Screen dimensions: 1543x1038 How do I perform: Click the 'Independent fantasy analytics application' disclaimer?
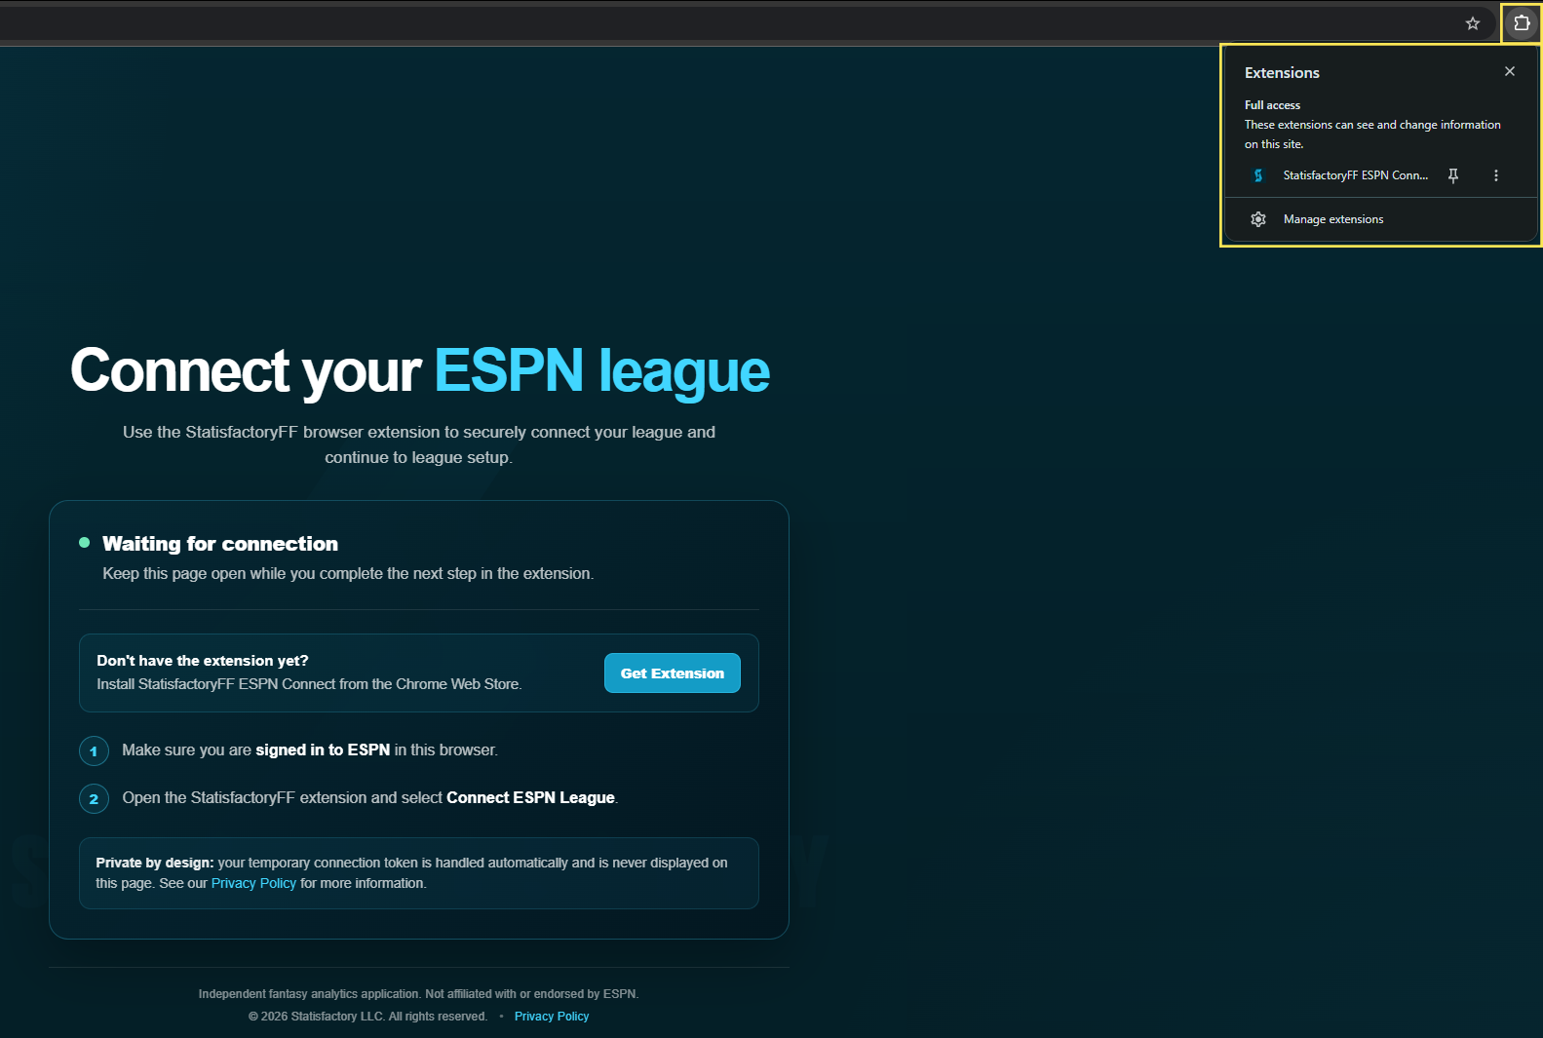coord(418,994)
